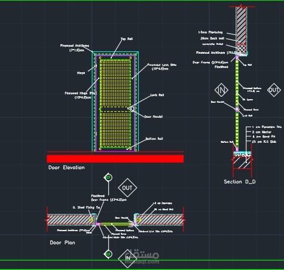
Task: Click the OUT diamond marker above door plan
Action: (x=127, y=188)
